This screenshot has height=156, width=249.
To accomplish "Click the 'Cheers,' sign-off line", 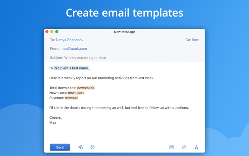I will click(x=55, y=118).
